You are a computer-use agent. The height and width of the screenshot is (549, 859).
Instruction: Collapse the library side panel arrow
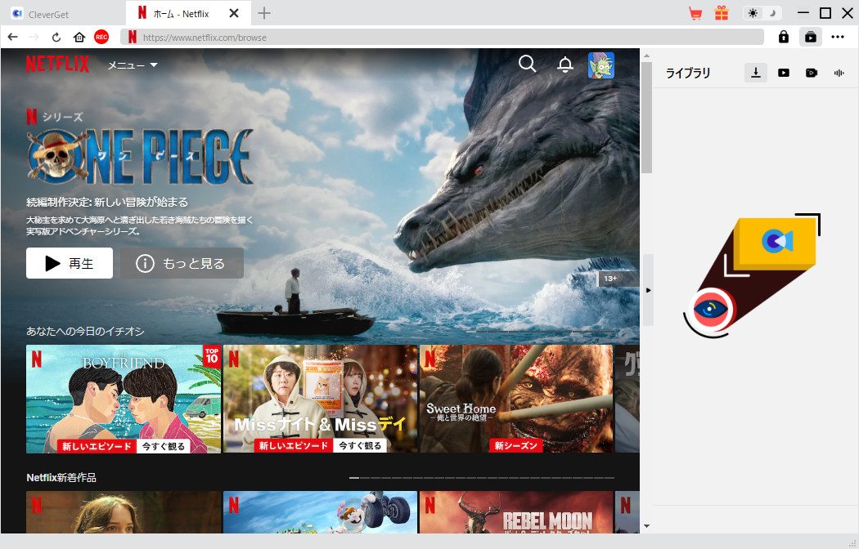point(648,290)
